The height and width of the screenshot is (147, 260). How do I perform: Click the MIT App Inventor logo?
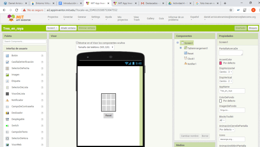tap(16, 18)
